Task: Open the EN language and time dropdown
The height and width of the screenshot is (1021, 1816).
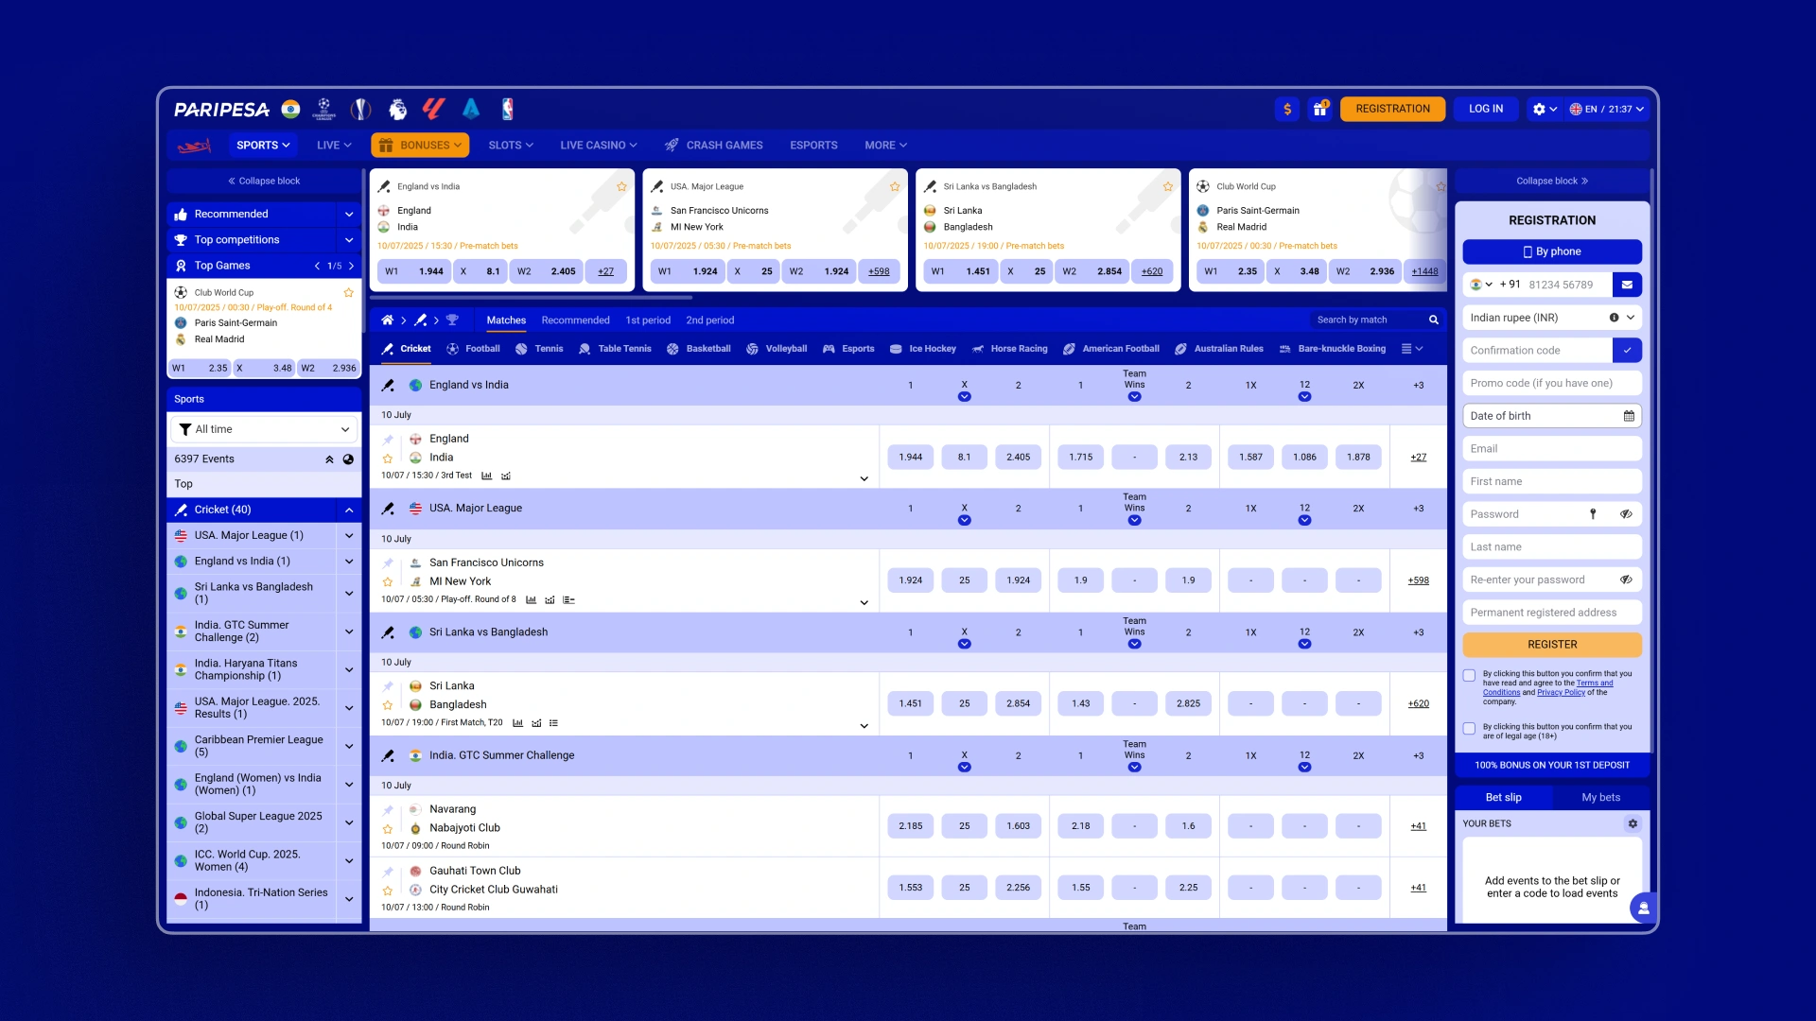Action: (1607, 109)
